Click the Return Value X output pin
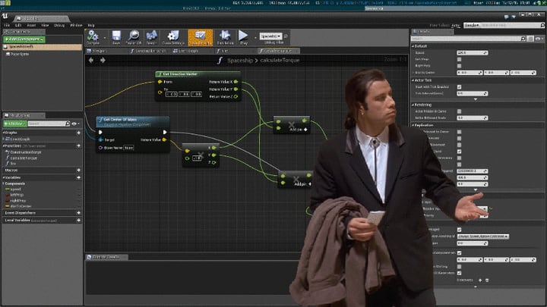The width and height of the screenshot is (547, 307). coord(236,82)
